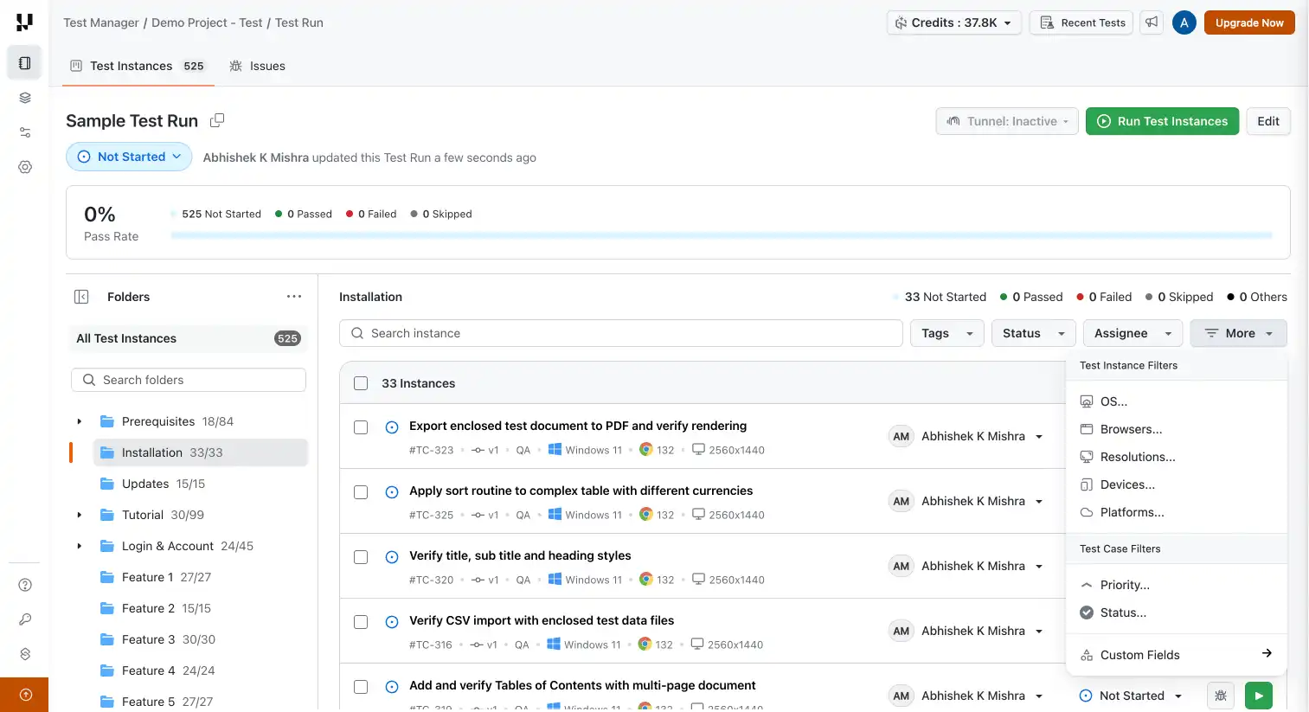Viewport: 1309px width, 712px height.
Task: Click the green play button on the bottom row
Action: [1259, 696]
